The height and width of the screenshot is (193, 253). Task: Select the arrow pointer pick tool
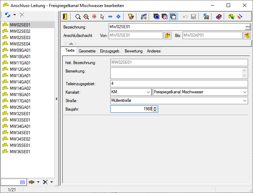(x=102, y=17)
